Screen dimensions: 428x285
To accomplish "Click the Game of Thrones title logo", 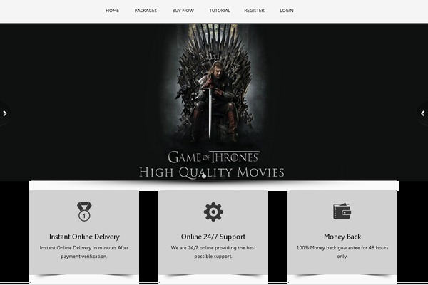I will coord(213,157).
